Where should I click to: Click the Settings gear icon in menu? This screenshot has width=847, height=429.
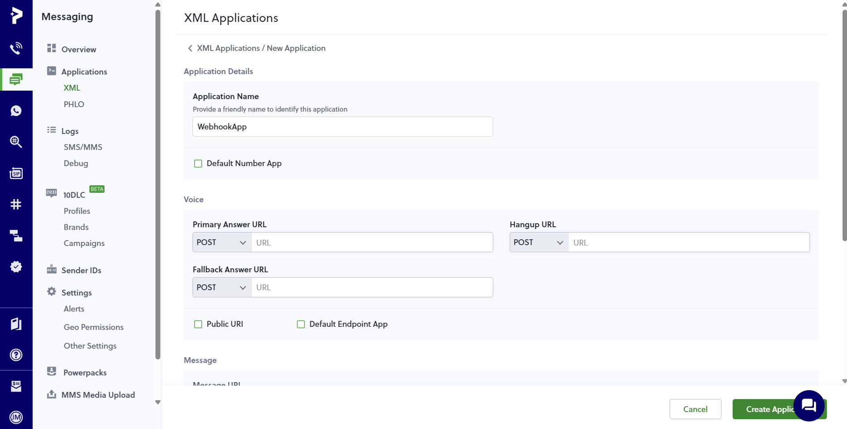pos(52,292)
